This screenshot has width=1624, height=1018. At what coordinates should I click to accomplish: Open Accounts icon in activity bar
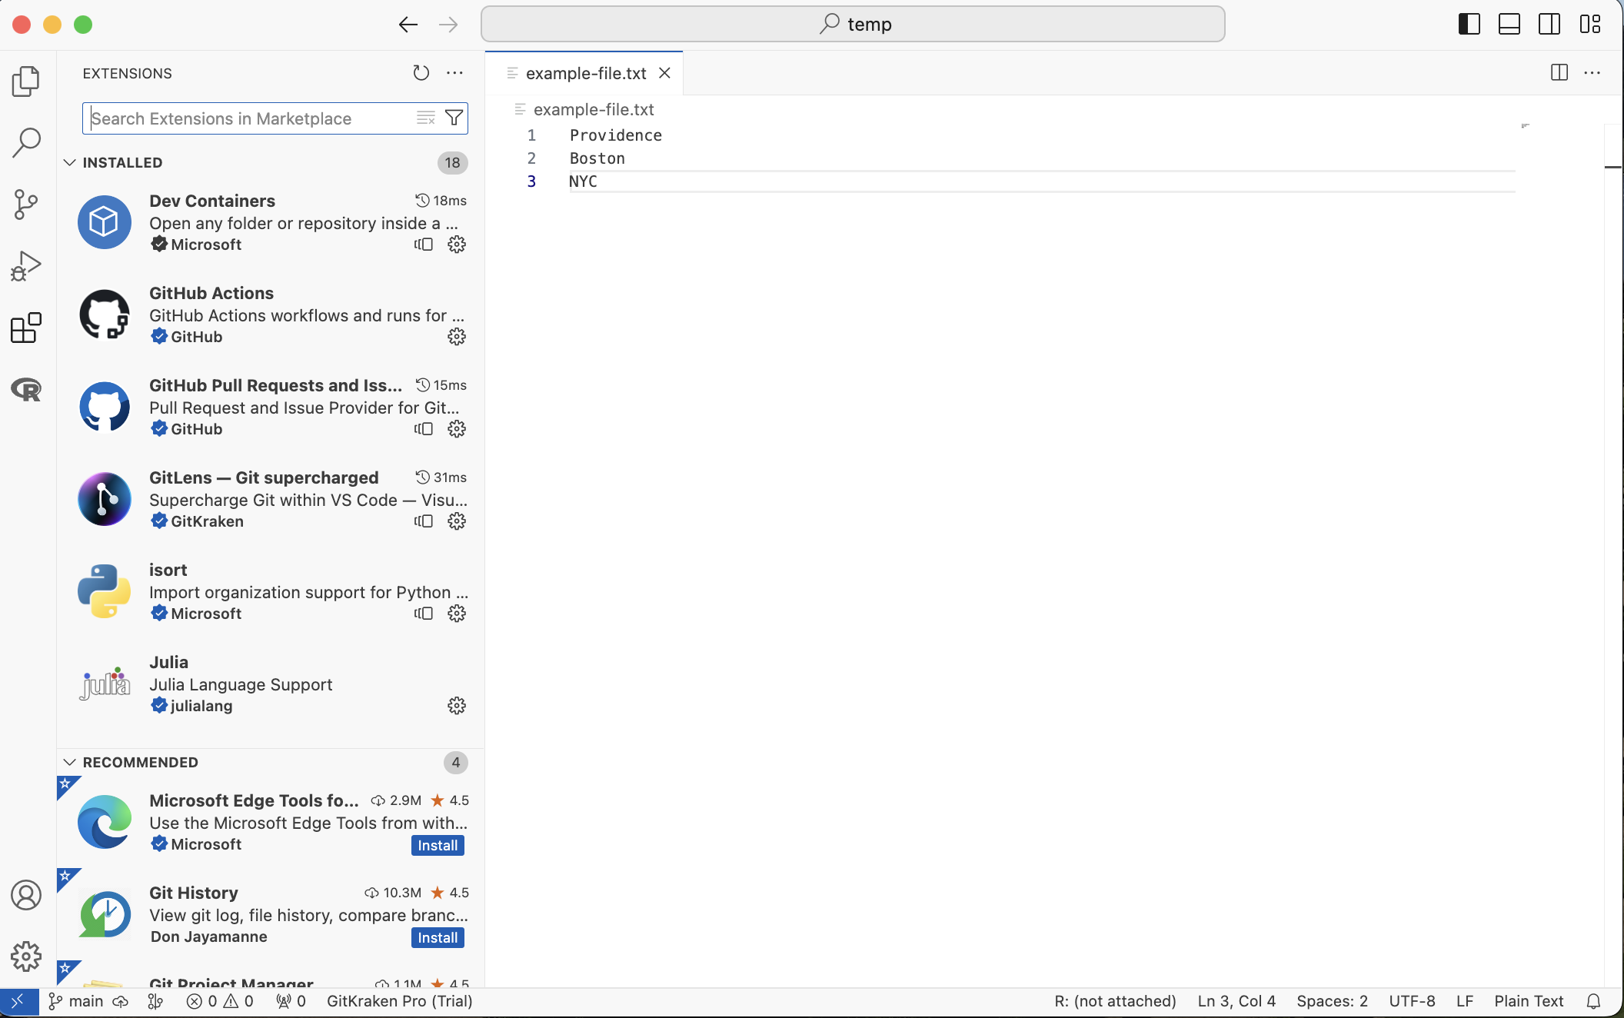pos(26,896)
